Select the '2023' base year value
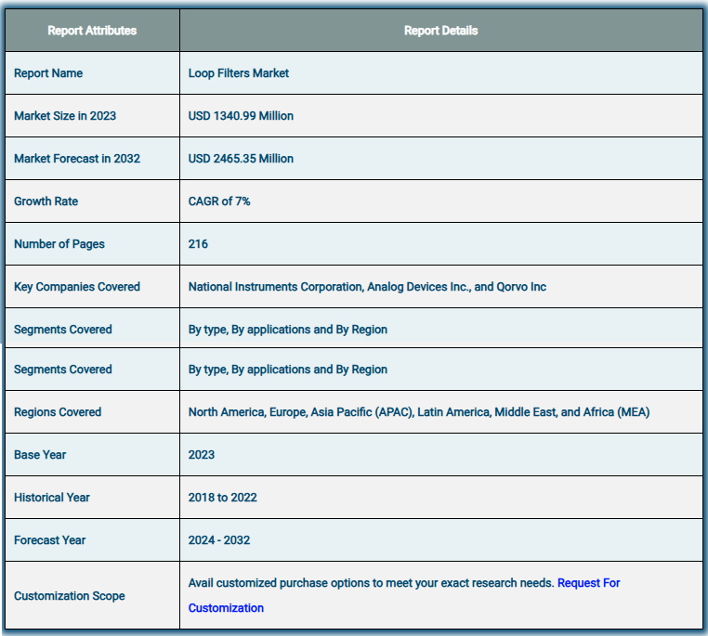The image size is (708, 636). [202, 455]
